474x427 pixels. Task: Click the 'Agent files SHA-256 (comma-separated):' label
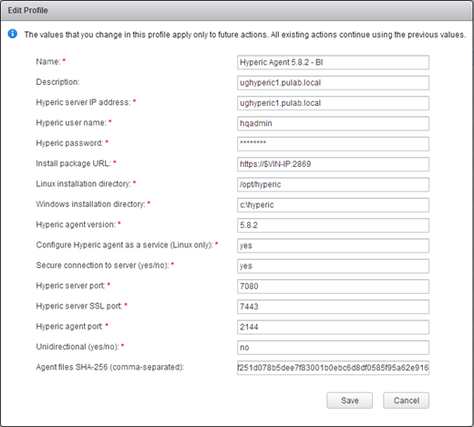coord(110,368)
